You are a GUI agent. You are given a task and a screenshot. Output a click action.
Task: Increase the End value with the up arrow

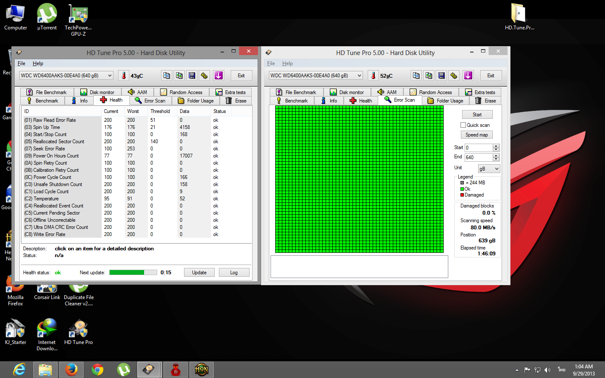496,155
